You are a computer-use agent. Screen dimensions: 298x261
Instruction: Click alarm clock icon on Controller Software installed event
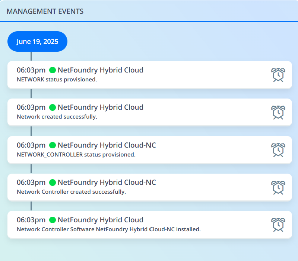(278, 225)
